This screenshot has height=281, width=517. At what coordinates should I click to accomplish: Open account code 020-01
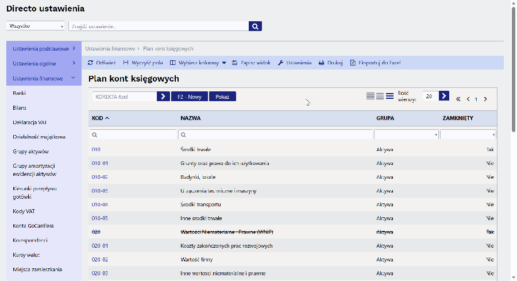click(x=99, y=246)
